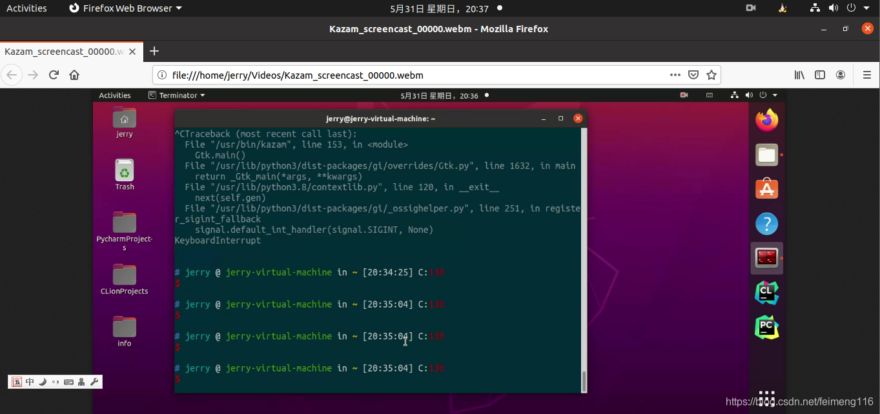Open the IME soft keyboard icon
The height and width of the screenshot is (414, 880).
[68, 382]
